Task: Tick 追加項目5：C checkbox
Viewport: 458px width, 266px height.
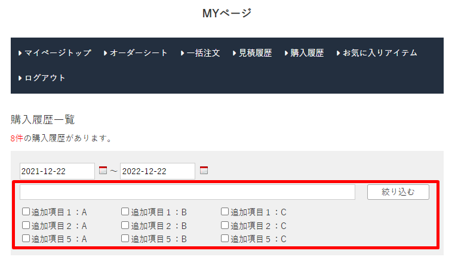Action: [225, 239]
